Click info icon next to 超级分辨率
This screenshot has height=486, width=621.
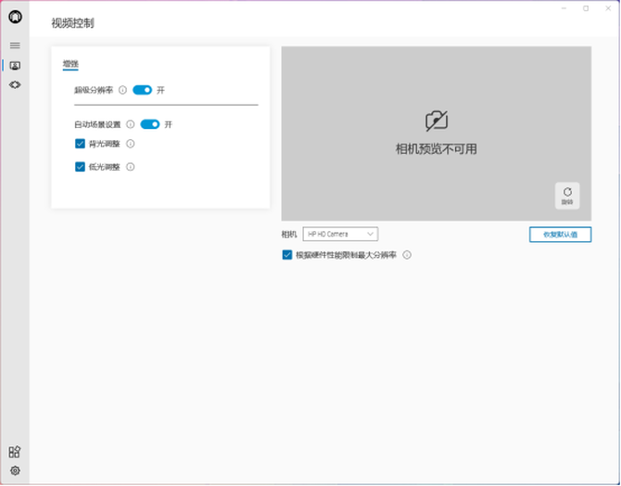coord(122,90)
